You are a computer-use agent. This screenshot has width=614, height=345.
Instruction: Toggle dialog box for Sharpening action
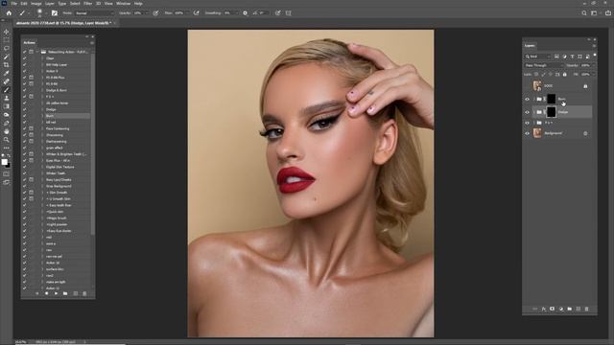tap(32, 135)
